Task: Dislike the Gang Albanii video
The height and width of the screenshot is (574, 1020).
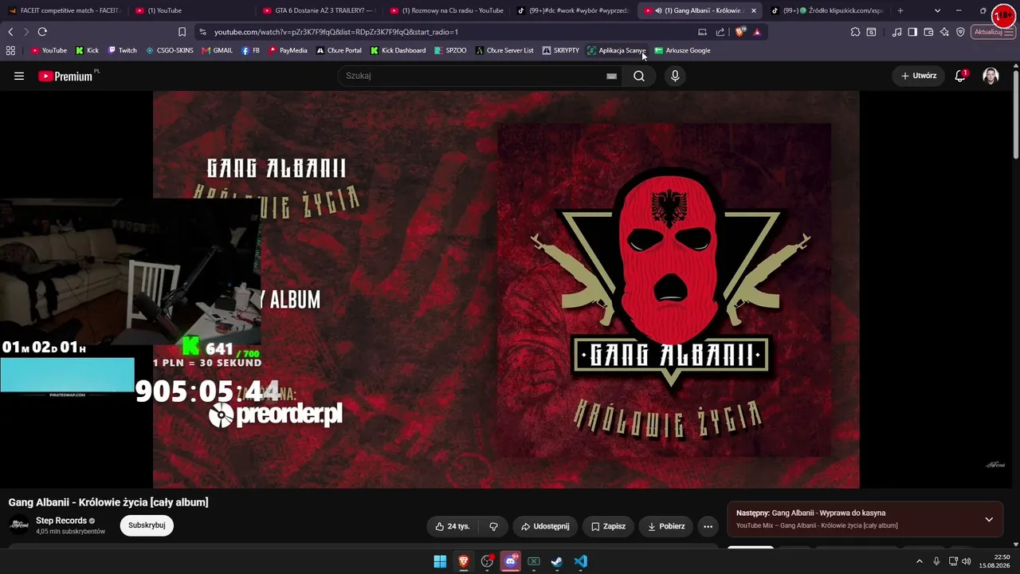Action: click(x=493, y=526)
